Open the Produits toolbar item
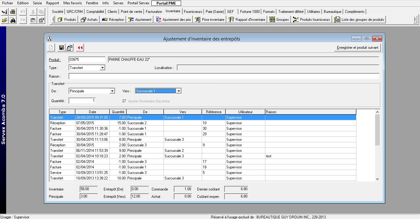Screen dimensions: 420x219 (x=67, y=20)
